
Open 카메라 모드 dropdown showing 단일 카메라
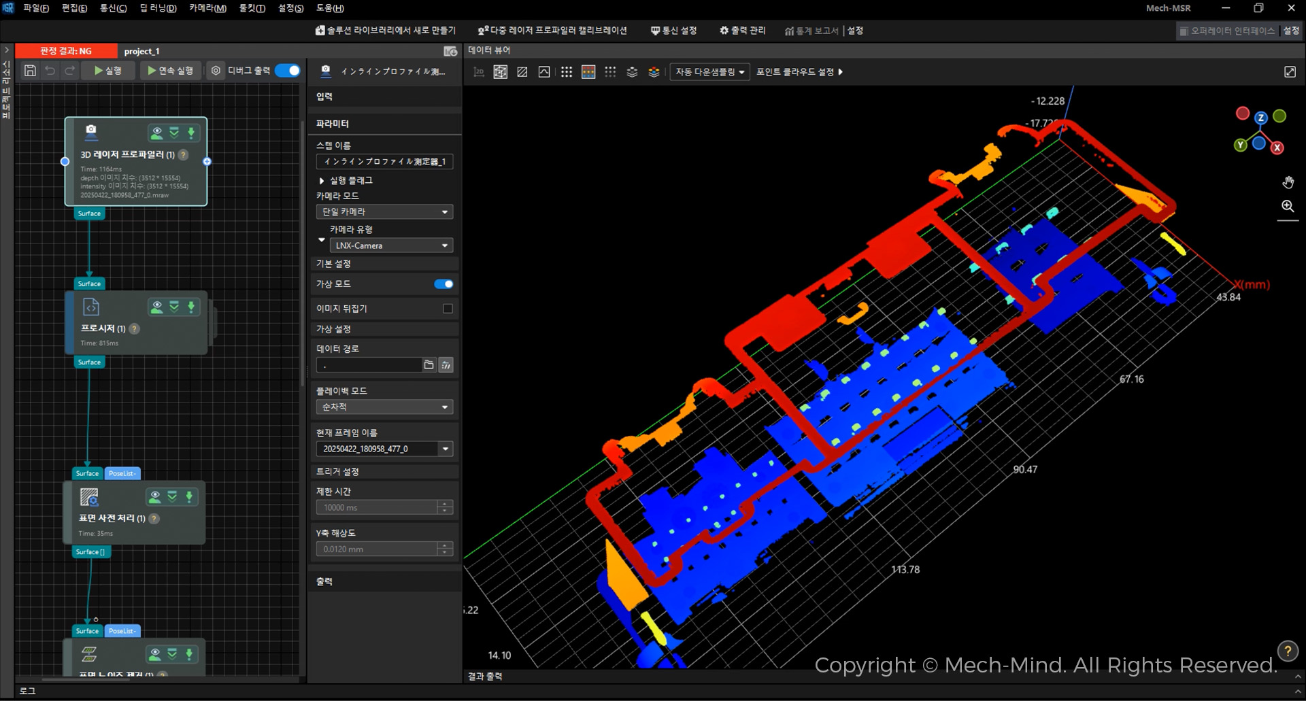click(384, 212)
